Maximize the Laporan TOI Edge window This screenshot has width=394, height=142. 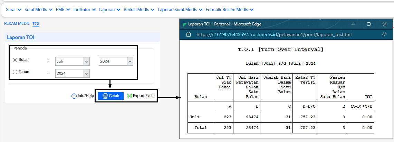pyautogui.click(x=369, y=24)
